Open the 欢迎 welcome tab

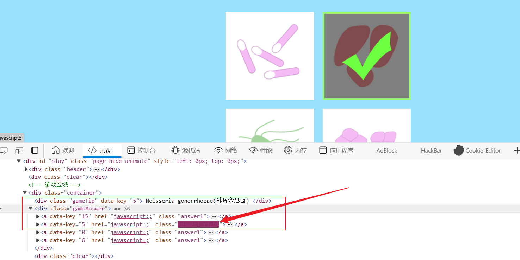click(63, 151)
